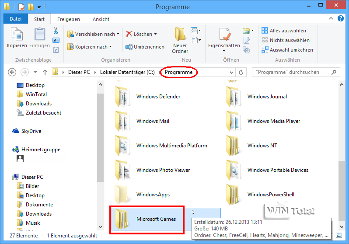Open help with the question mark icon
The width and height of the screenshot is (349, 244).
341,18
